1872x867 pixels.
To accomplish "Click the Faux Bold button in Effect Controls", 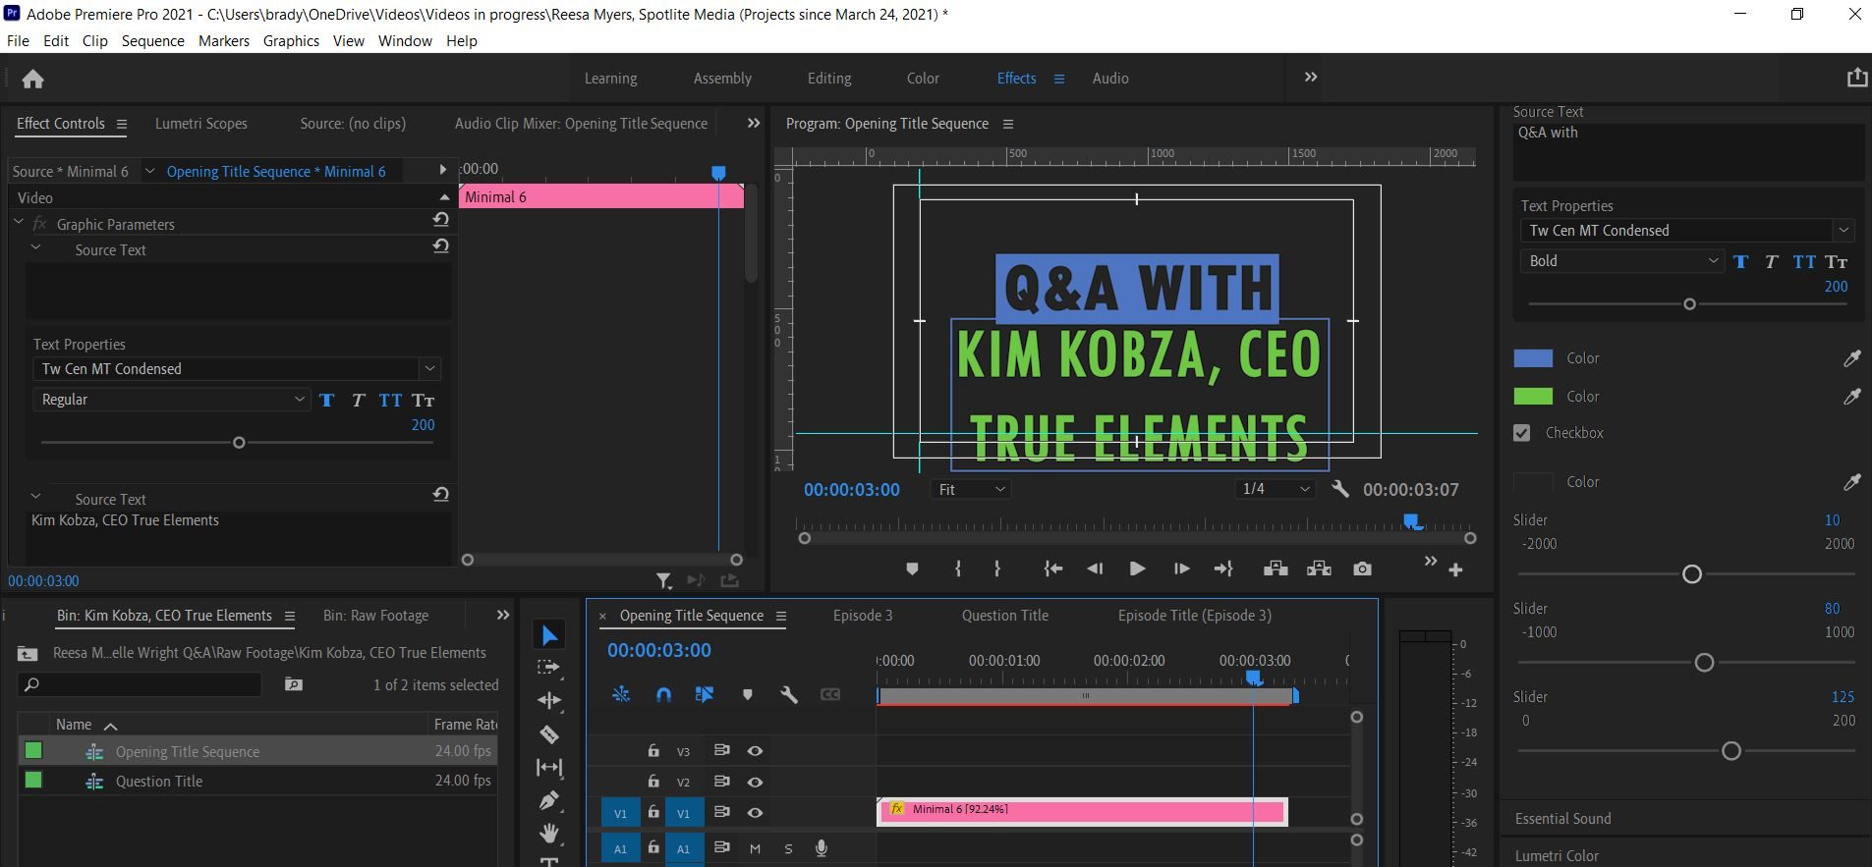I will [327, 400].
